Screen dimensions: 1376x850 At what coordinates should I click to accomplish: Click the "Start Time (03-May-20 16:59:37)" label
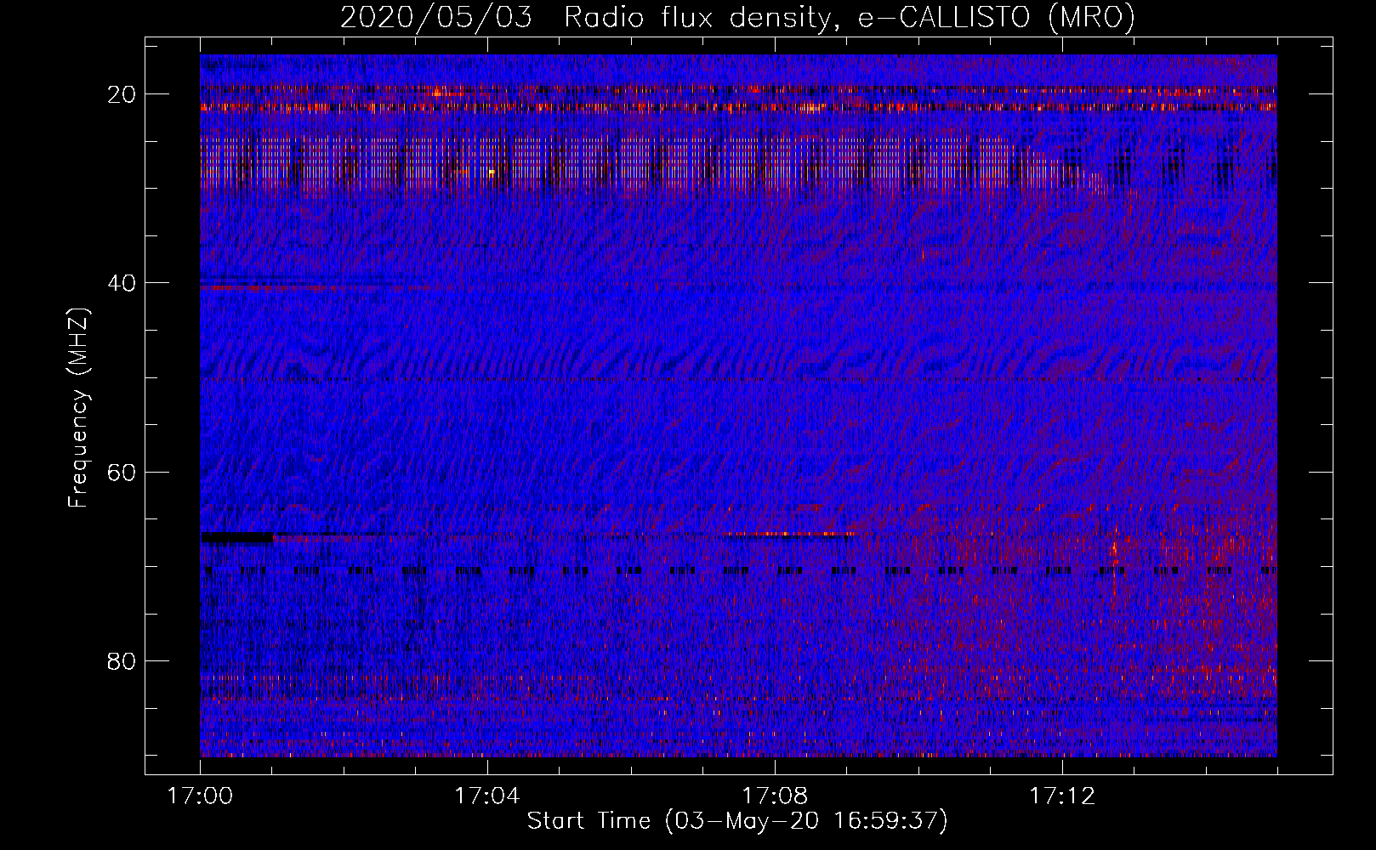click(x=736, y=821)
